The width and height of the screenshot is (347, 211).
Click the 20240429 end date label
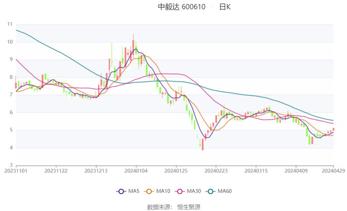click(333, 171)
